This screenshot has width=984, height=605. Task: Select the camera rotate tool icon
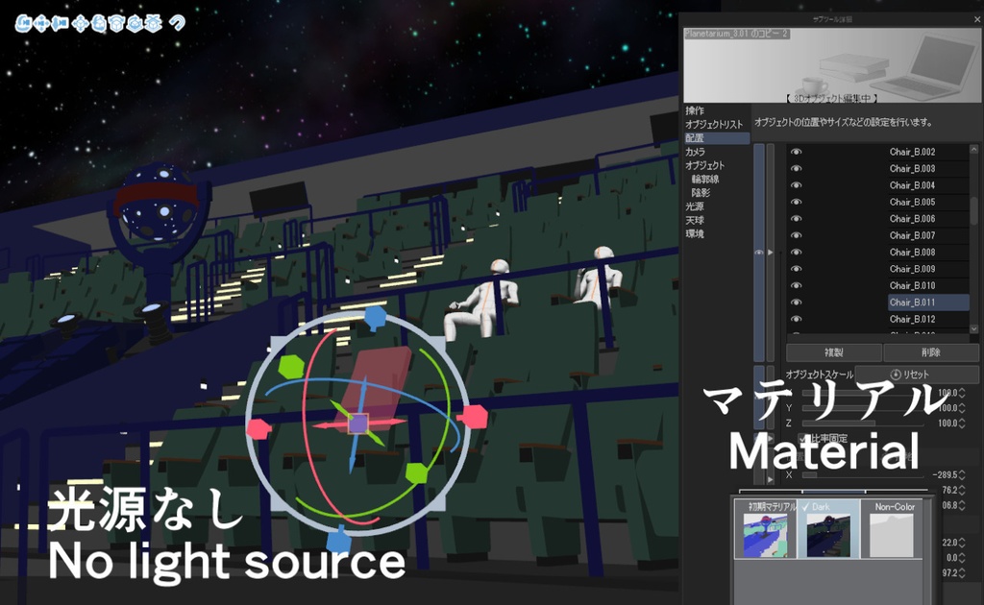23,22
